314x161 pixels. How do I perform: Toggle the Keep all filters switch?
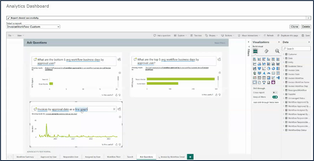pyautogui.click(x=275, y=97)
